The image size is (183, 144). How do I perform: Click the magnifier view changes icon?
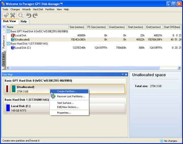pyautogui.click(x=21, y=15)
